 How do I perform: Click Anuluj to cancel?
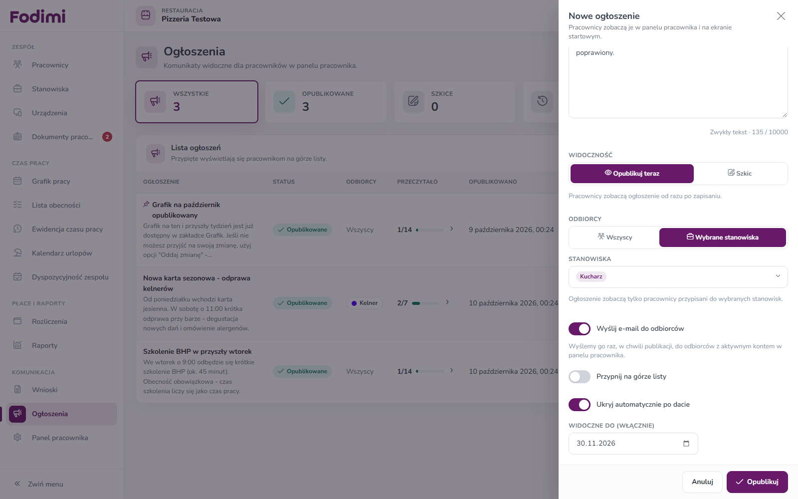[x=702, y=482]
